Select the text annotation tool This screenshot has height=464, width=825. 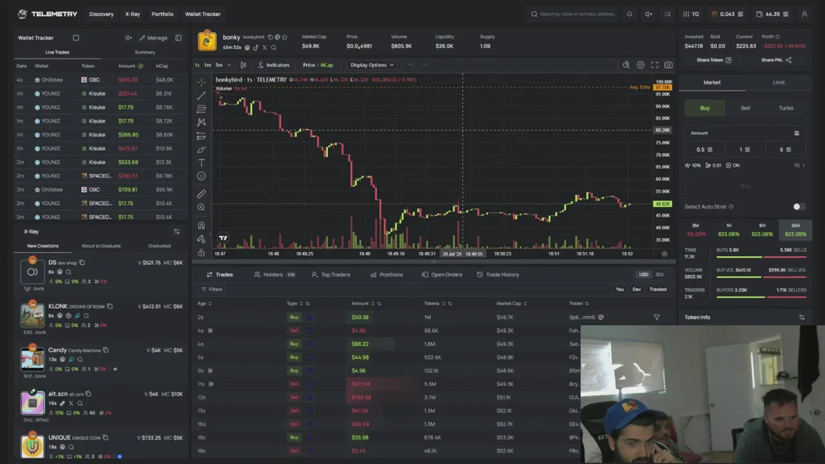(x=201, y=162)
